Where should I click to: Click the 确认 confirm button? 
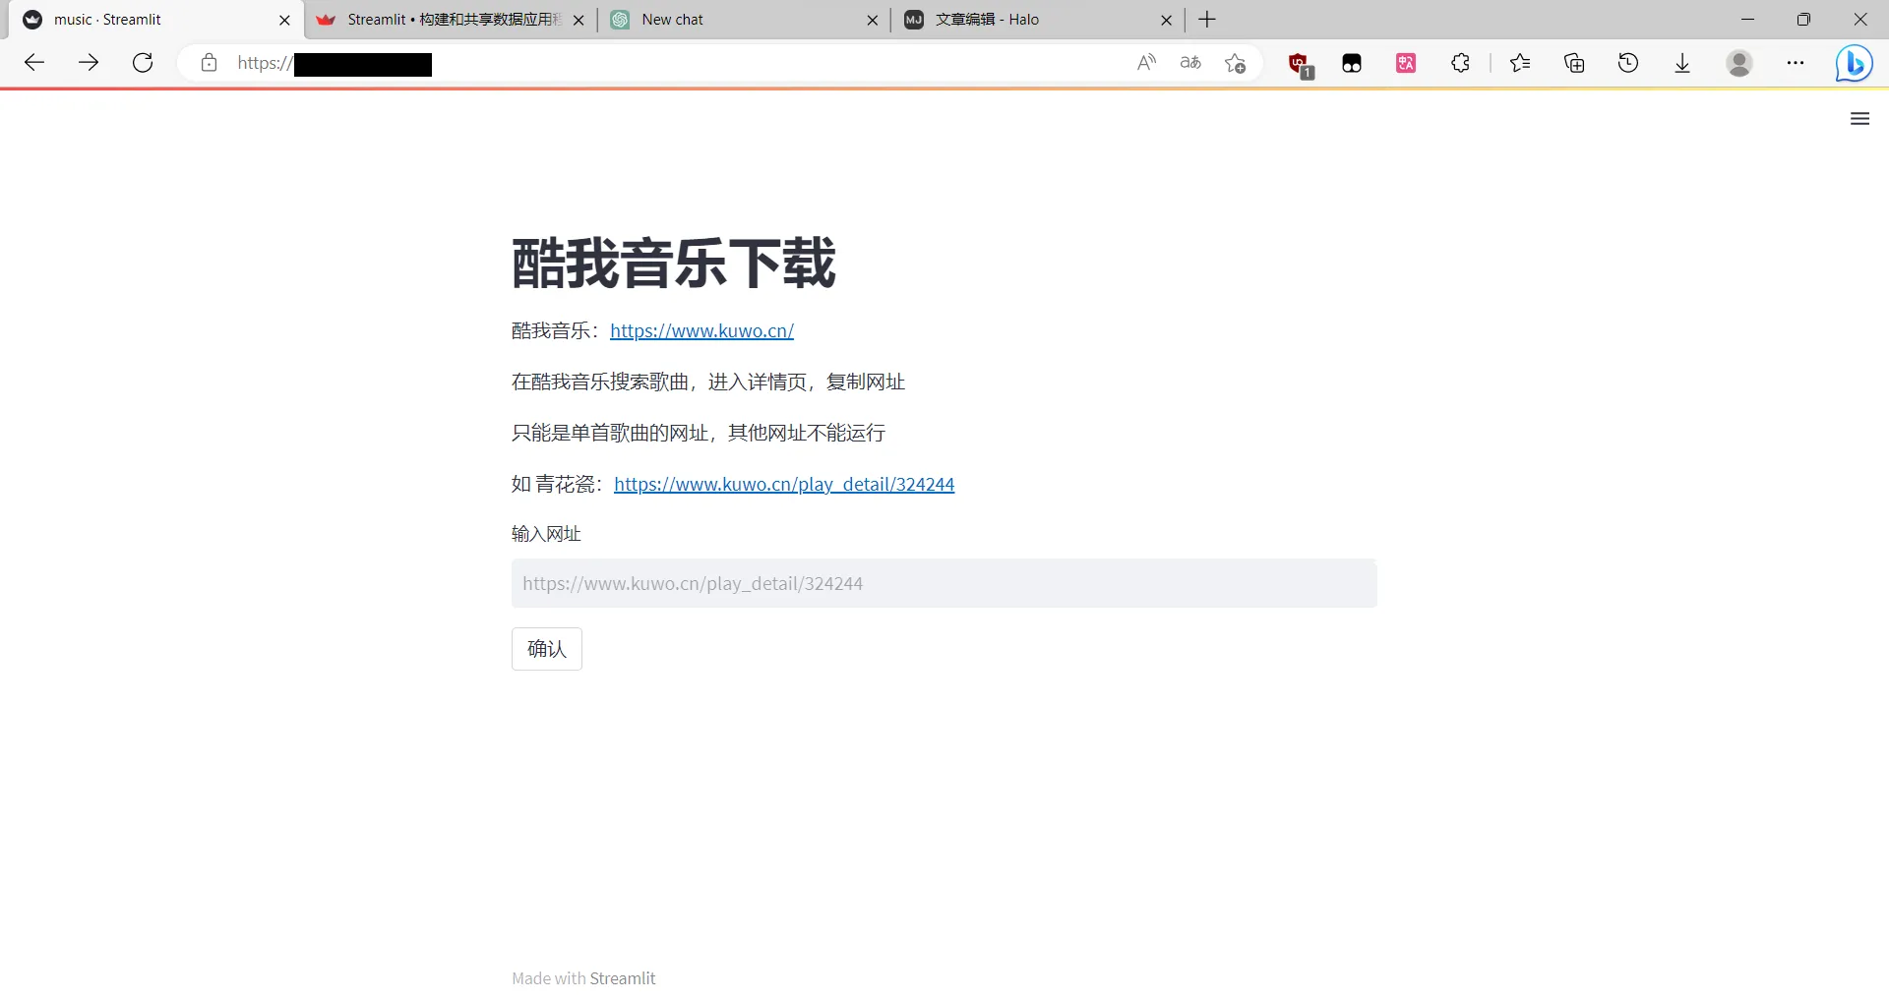[x=547, y=649]
